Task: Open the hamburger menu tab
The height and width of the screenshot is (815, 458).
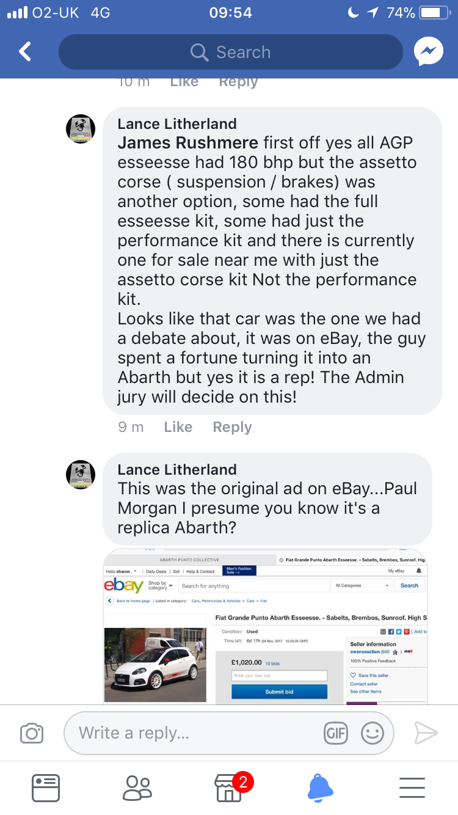Action: 412,788
